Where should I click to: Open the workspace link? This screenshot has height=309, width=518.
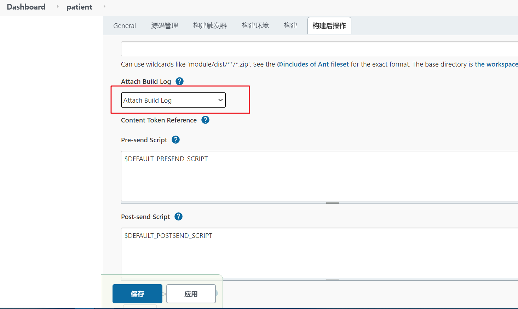pos(496,64)
